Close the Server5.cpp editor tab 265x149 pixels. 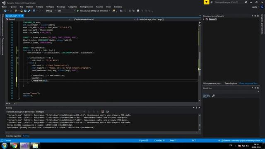tap(22, 16)
